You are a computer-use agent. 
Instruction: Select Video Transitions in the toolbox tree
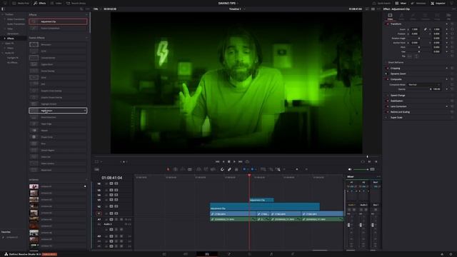click(16, 19)
